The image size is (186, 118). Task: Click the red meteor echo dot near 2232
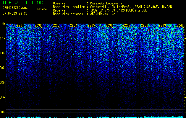(x=39, y=90)
